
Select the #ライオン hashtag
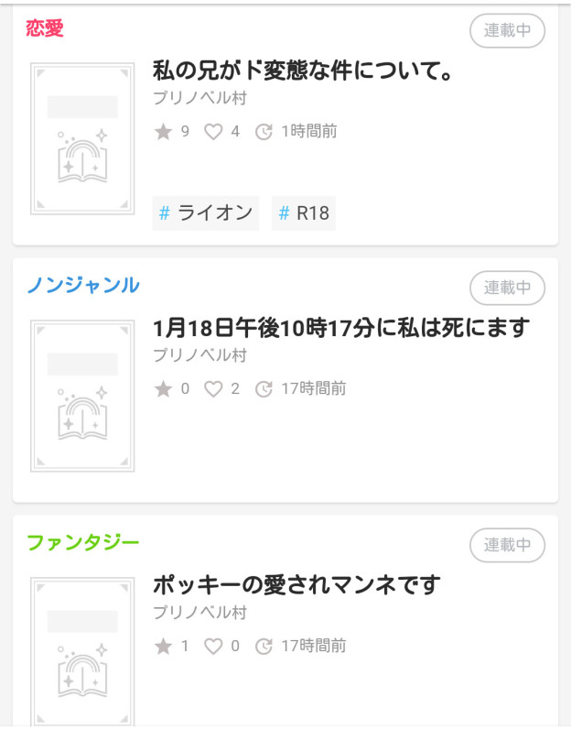205,213
